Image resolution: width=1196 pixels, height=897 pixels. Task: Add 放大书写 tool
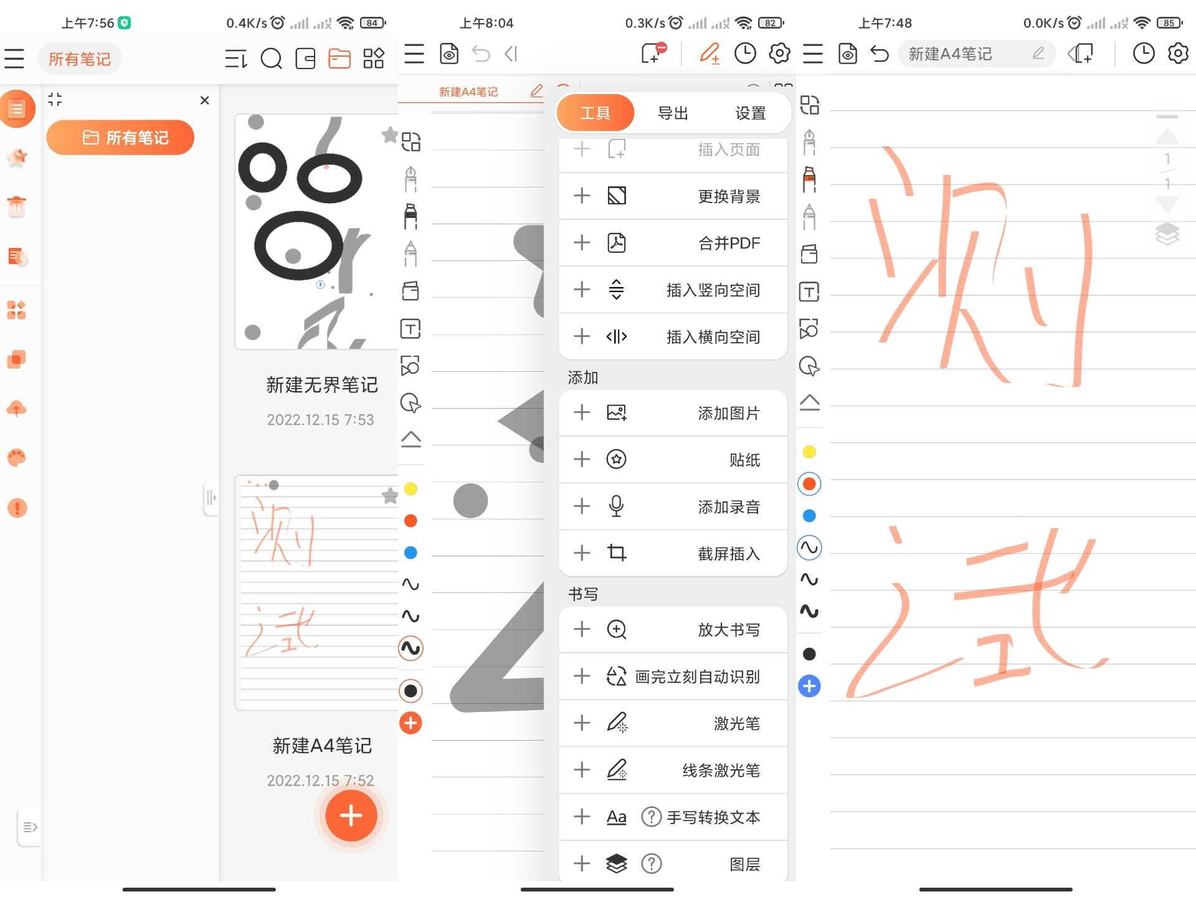pos(582,629)
